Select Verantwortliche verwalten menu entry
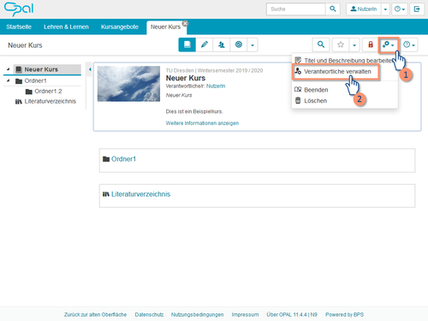 pyautogui.click(x=336, y=72)
